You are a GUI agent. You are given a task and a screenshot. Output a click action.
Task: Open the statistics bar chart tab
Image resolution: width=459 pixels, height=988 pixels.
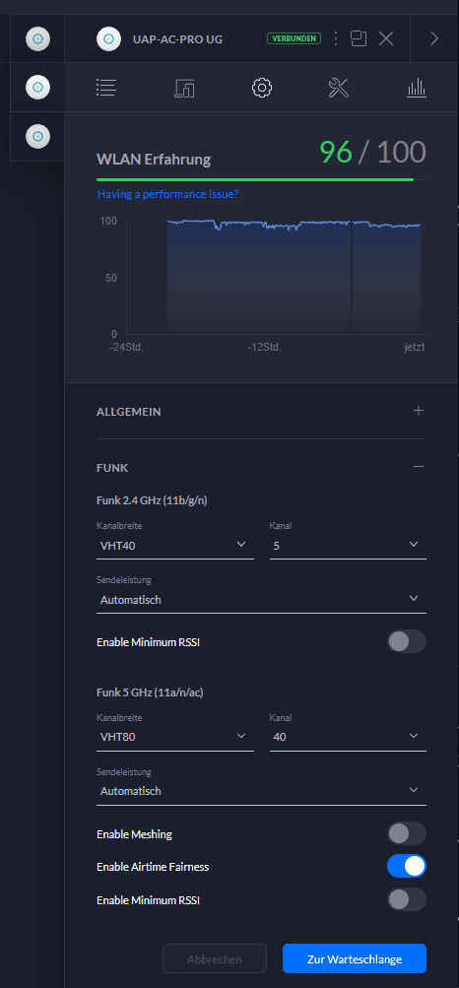(417, 88)
